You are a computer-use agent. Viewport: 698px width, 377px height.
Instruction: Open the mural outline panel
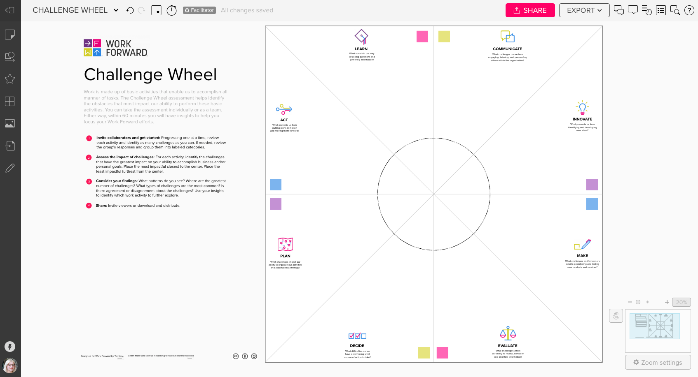[x=661, y=10]
